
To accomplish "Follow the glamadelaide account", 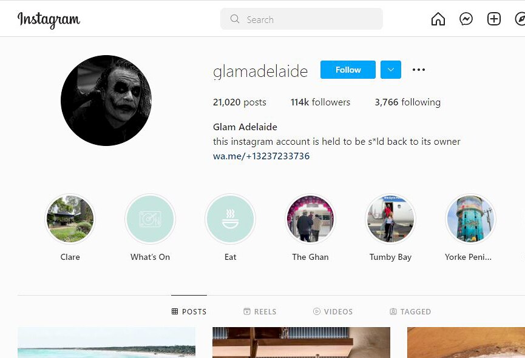I will coord(348,70).
